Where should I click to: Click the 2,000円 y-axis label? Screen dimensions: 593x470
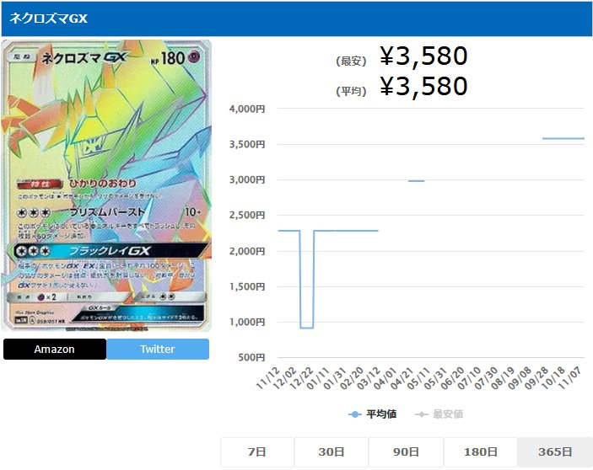pyautogui.click(x=247, y=251)
